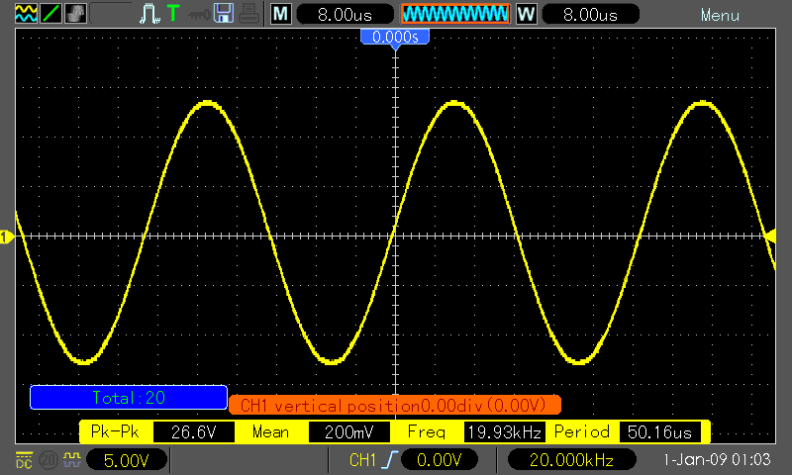Click the 19.93kHz frequency value
Image resolution: width=792 pixels, height=475 pixels.
pos(505,432)
